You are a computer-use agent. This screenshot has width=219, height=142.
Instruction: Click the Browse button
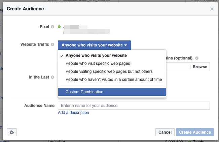pyautogui.click(x=200, y=67)
